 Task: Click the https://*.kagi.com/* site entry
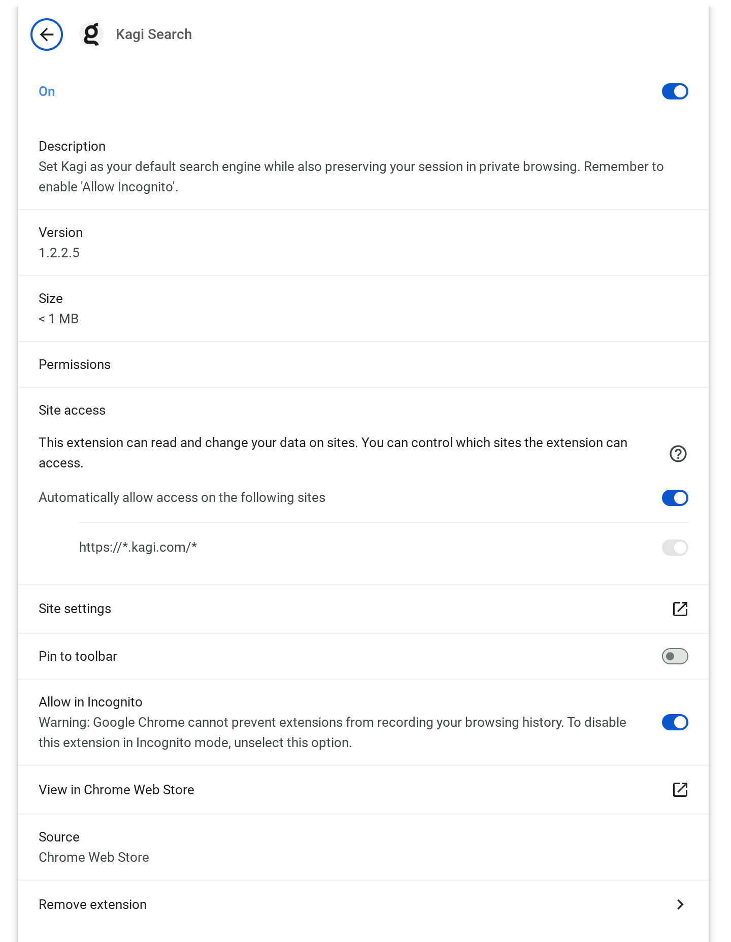click(138, 547)
